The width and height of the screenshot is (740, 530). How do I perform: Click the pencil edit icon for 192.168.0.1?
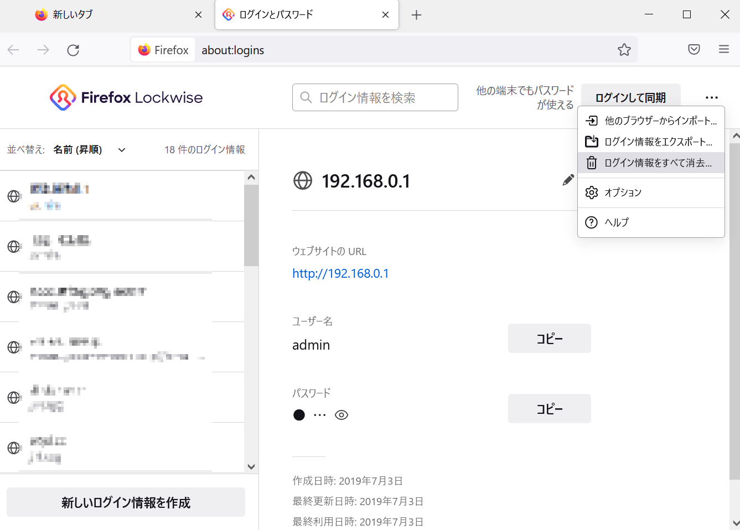pos(568,180)
